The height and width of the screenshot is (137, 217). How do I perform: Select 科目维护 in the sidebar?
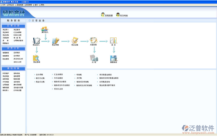(x=6, y=73)
